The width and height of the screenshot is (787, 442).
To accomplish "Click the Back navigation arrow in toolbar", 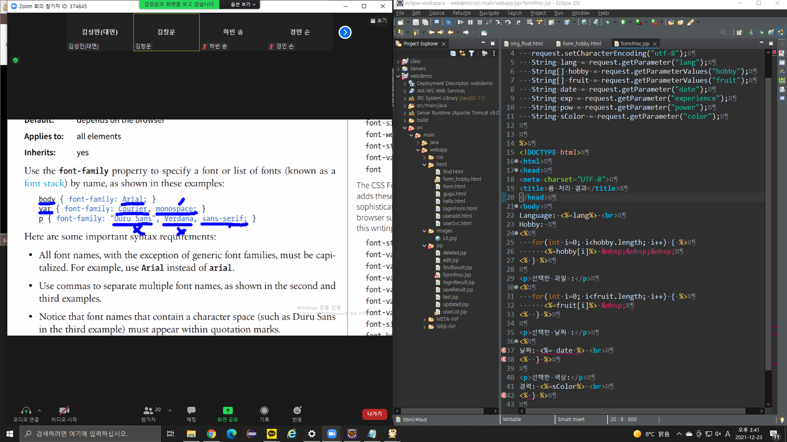I will click(450, 32).
